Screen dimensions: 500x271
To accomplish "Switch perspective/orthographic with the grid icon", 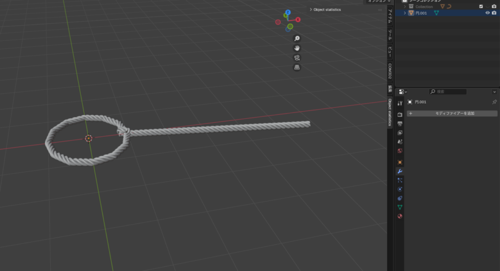I will pos(296,67).
